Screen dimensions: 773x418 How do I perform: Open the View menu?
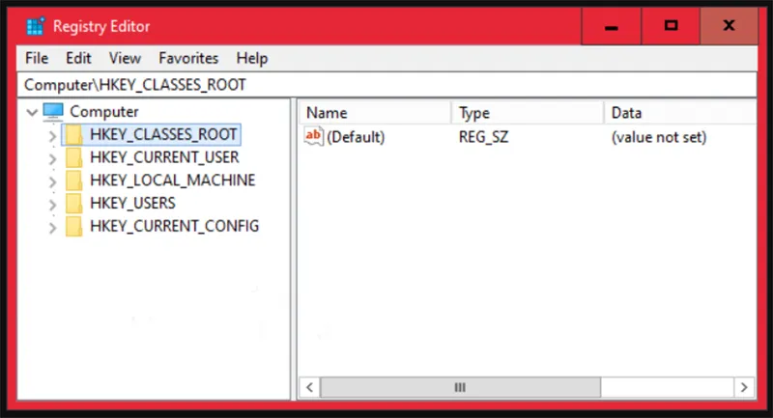pos(125,58)
